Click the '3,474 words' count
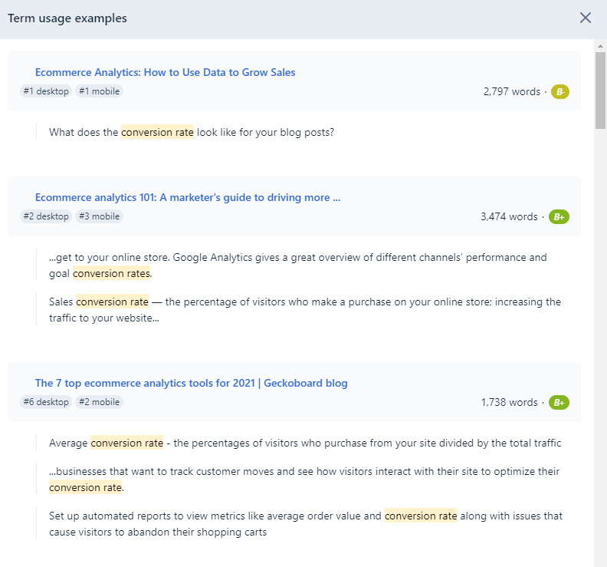Image resolution: width=607 pixels, height=567 pixels. click(x=510, y=217)
